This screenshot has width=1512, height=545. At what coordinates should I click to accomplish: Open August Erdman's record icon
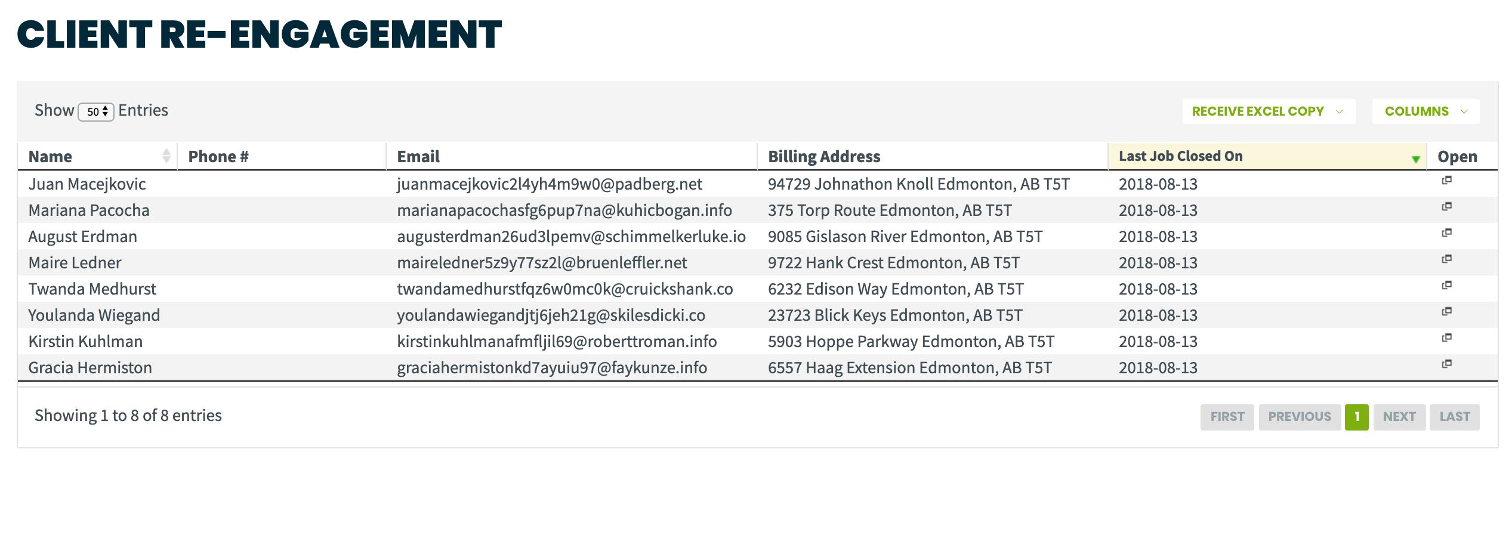(x=1446, y=233)
